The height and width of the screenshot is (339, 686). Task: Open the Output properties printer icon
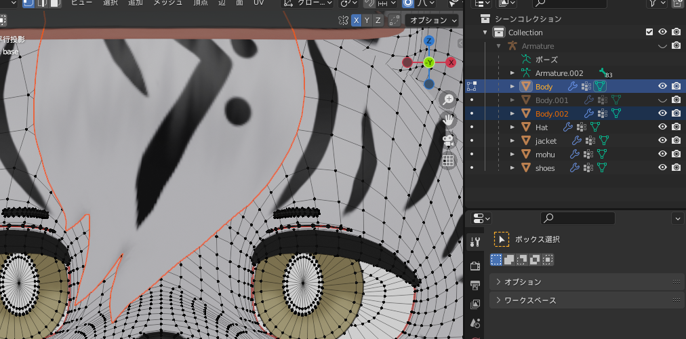pos(475,285)
